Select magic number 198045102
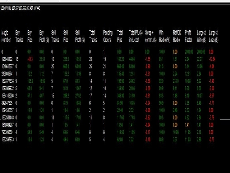 (x=7, y=59)
